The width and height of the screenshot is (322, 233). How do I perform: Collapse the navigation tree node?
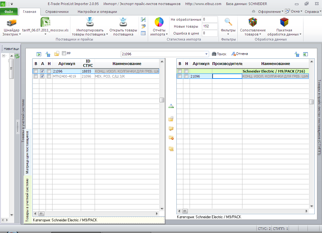pyautogui.click(x=3, y=56)
